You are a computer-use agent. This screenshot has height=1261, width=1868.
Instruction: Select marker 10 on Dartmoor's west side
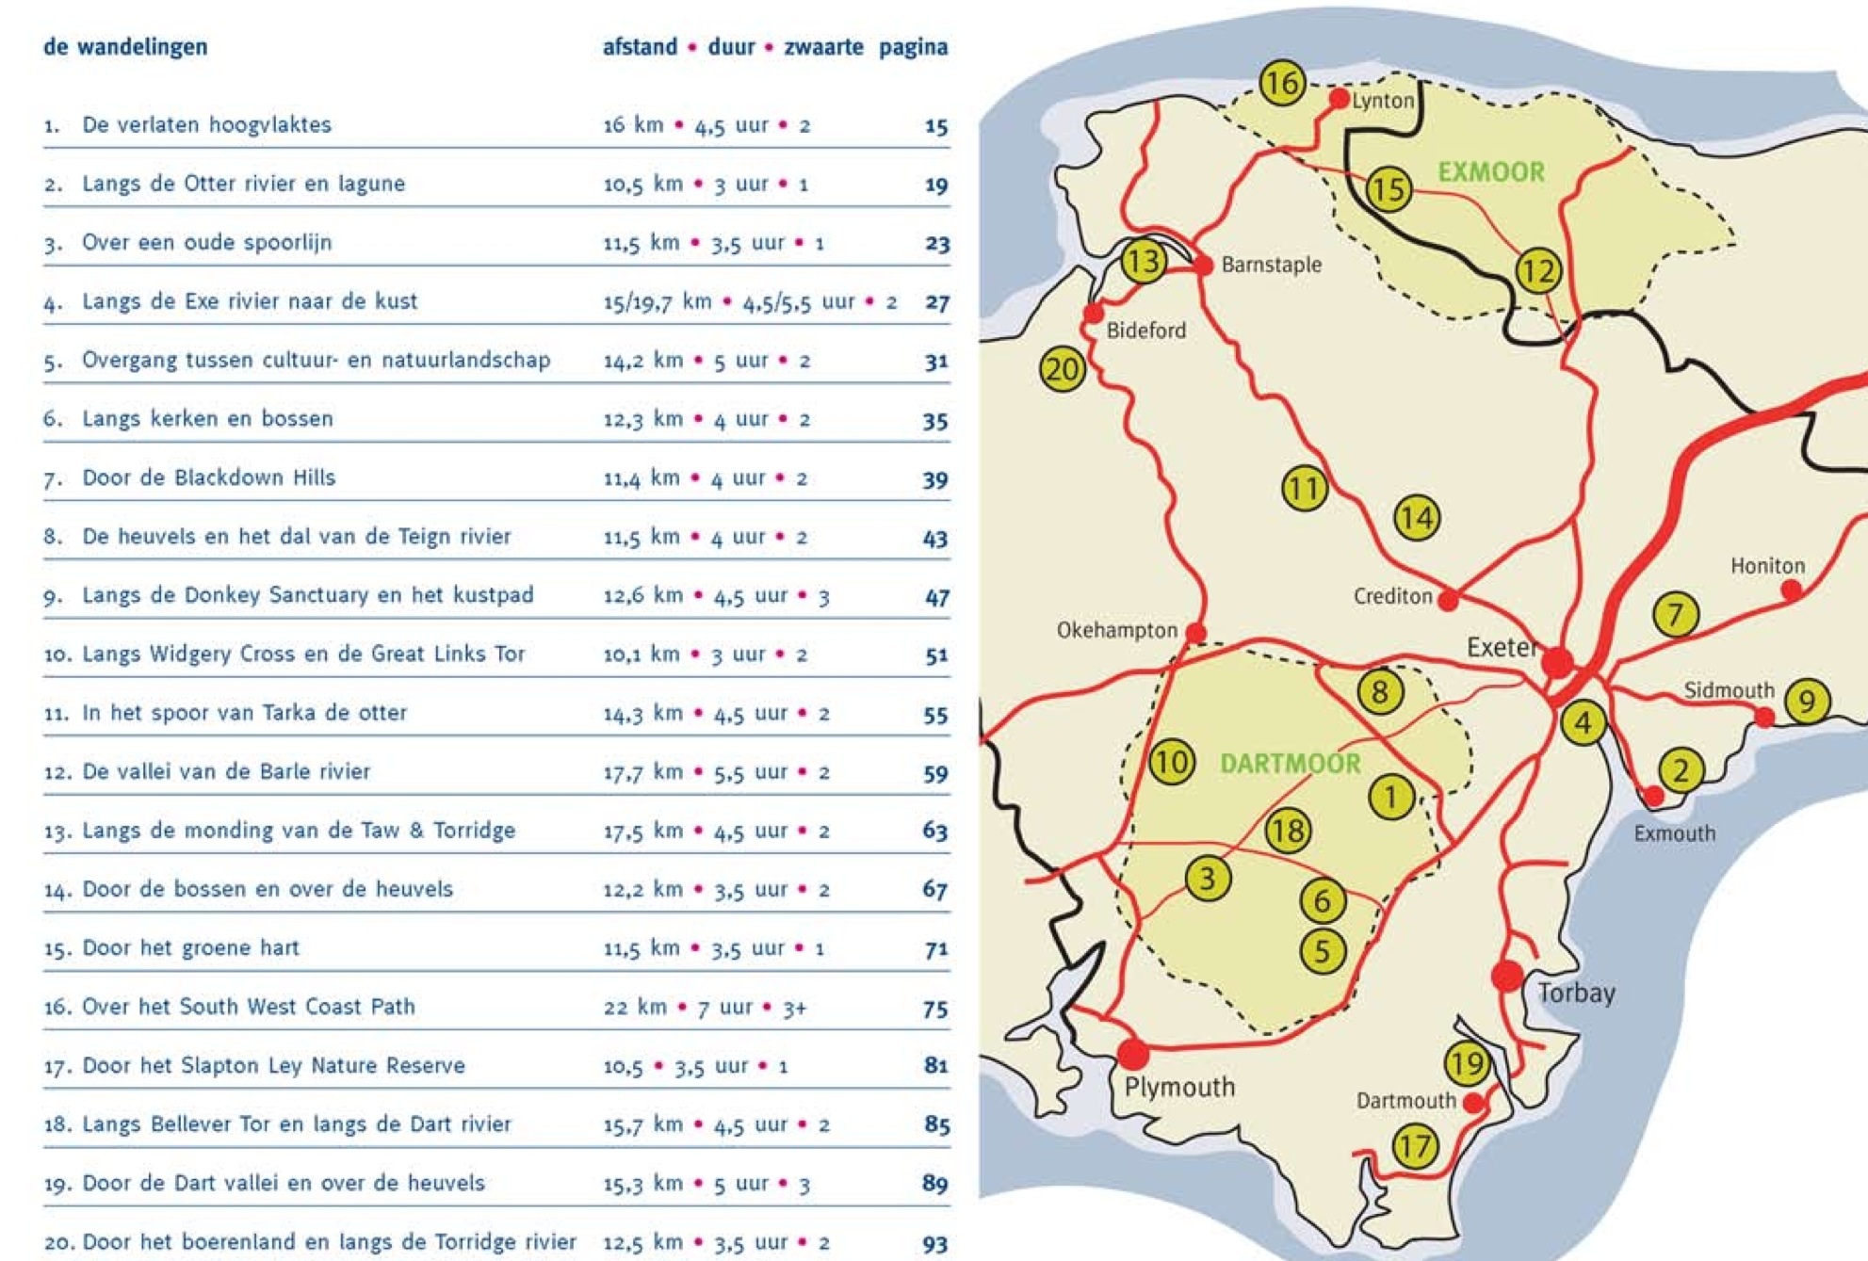(1172, 761)
